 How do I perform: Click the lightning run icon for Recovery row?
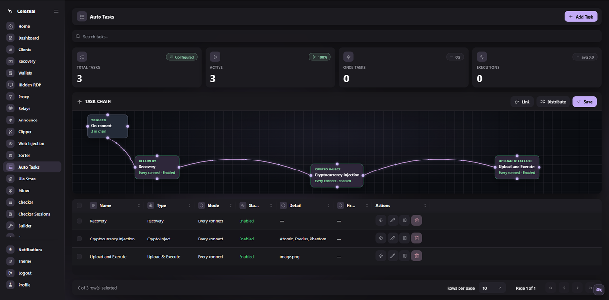(381, 220)
